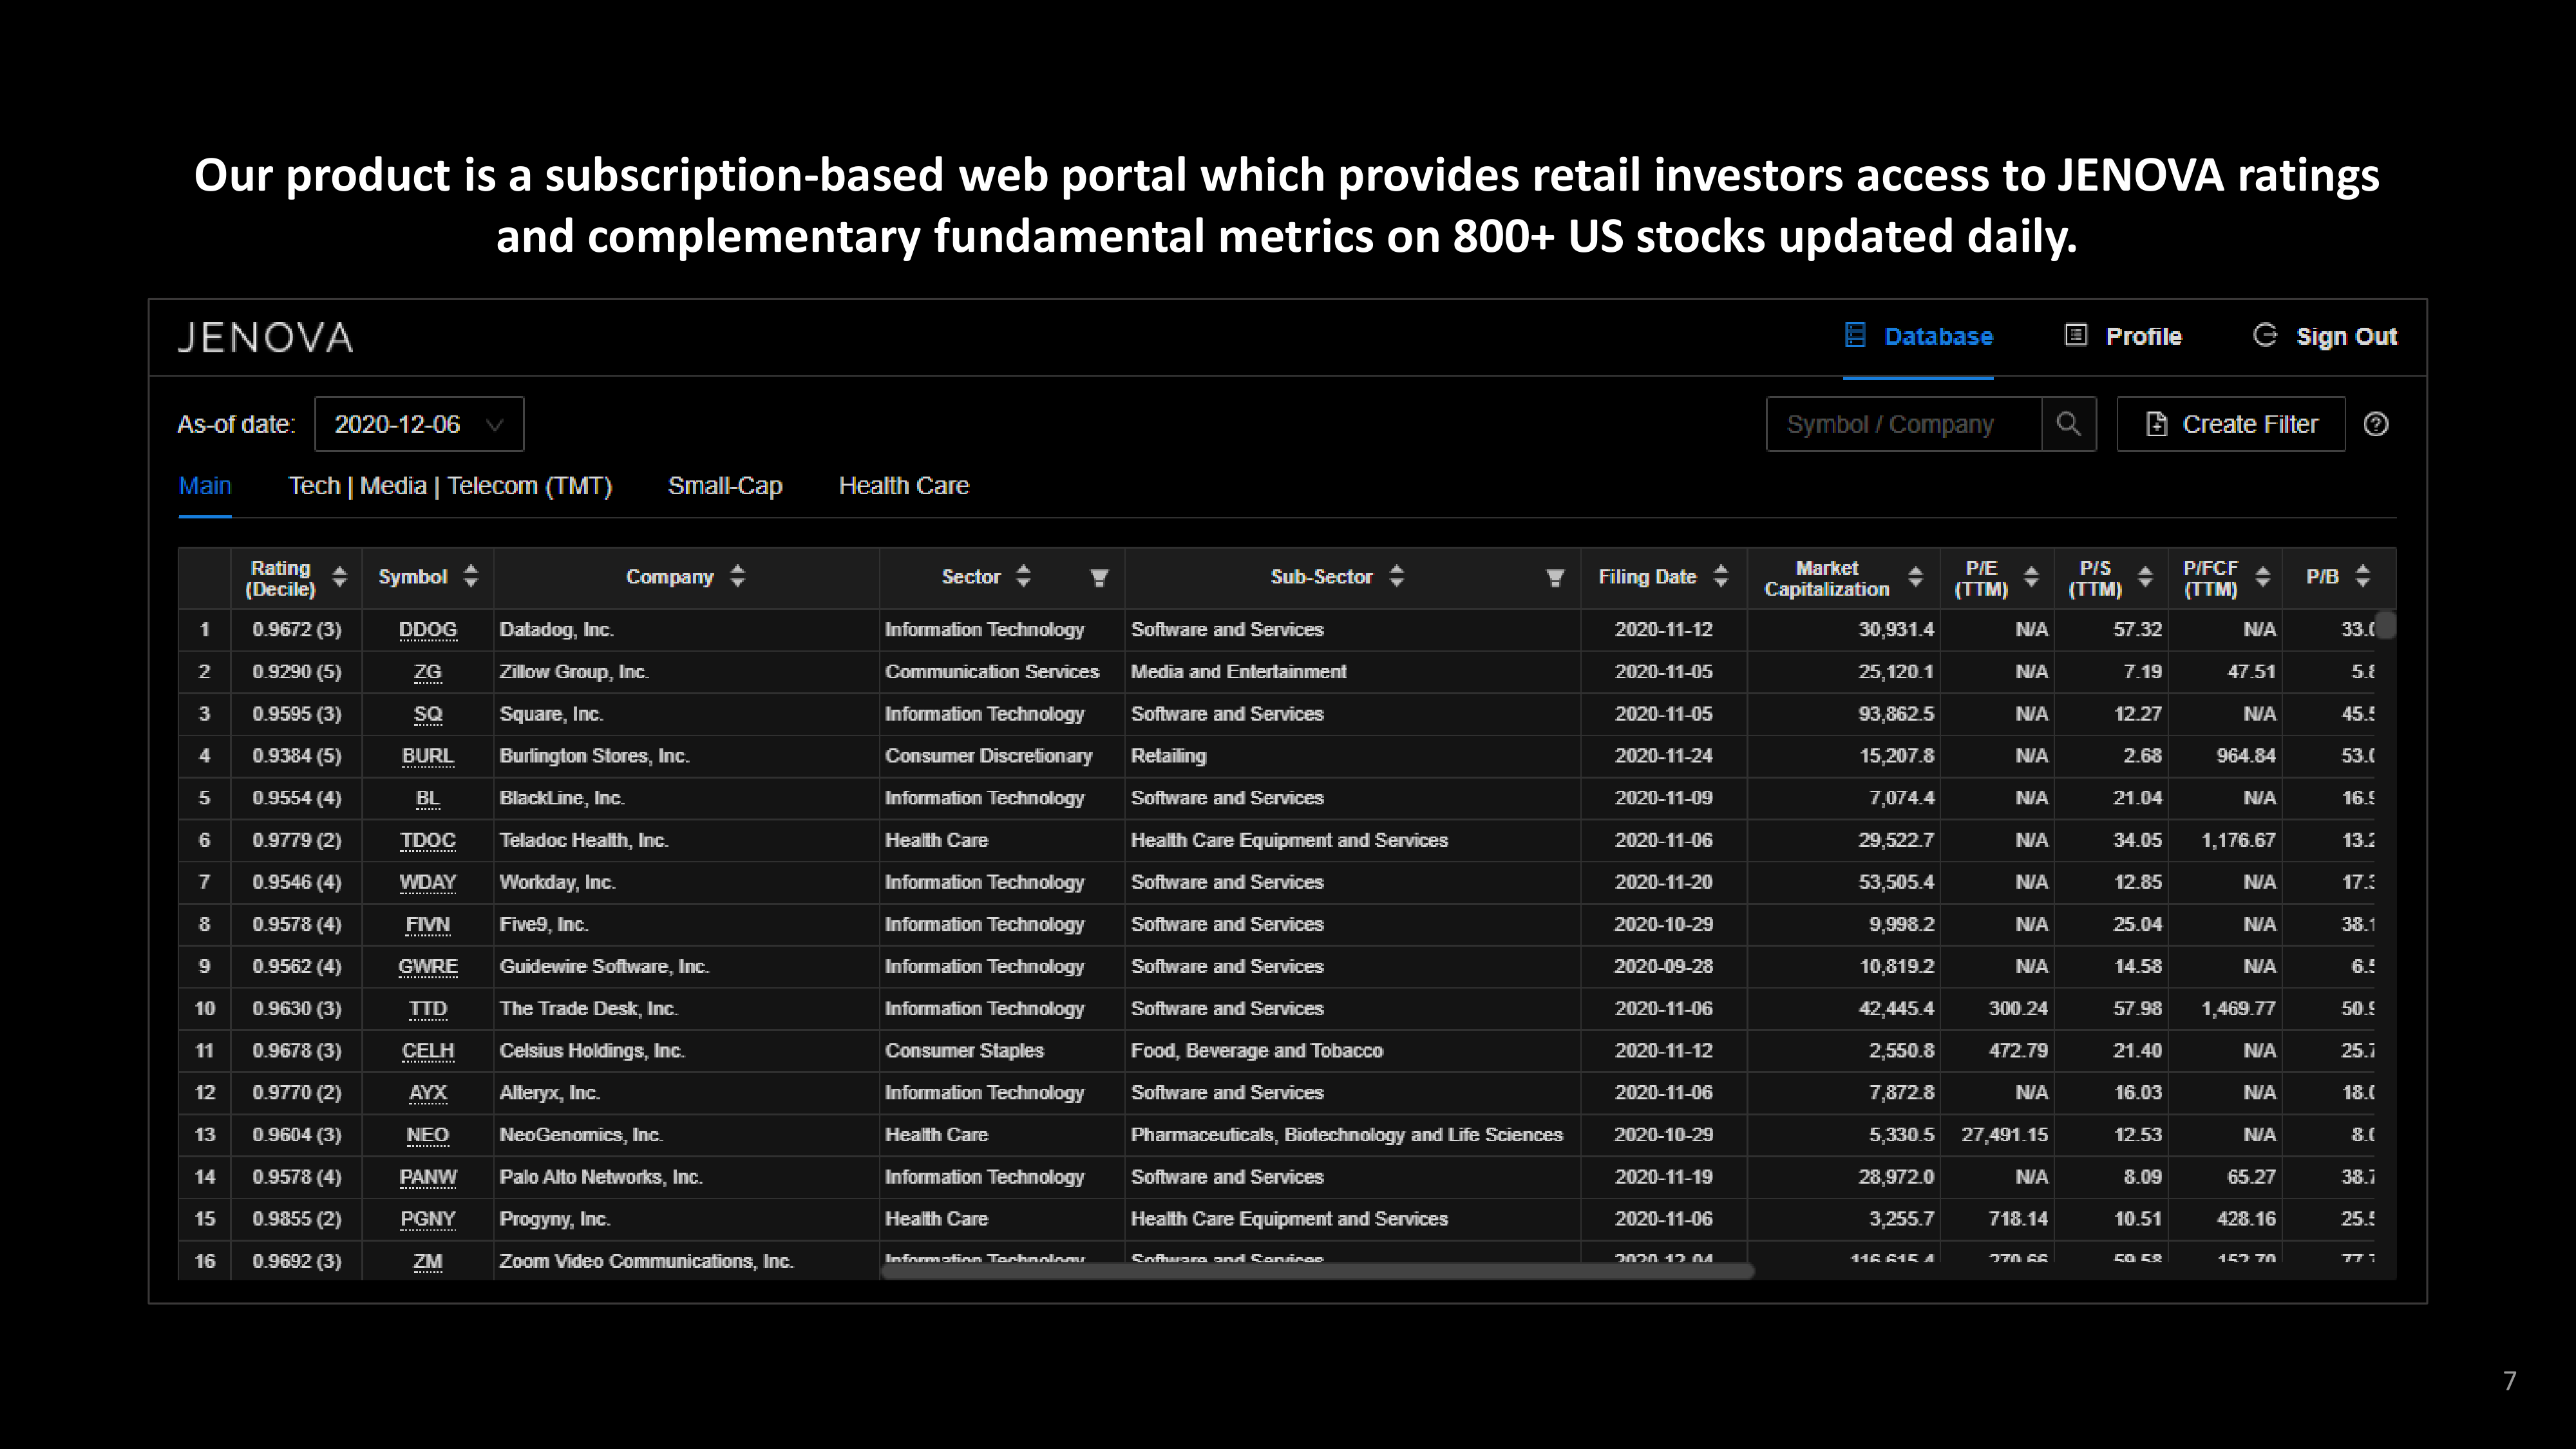Click the Profile icon in header
The width and height of the screenshot is (2576, 1449).
tap(2076, 335)
